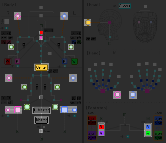Select the purple P control on R arm
The height and width of the screenshot is (143, 166).
coord(17,61)
